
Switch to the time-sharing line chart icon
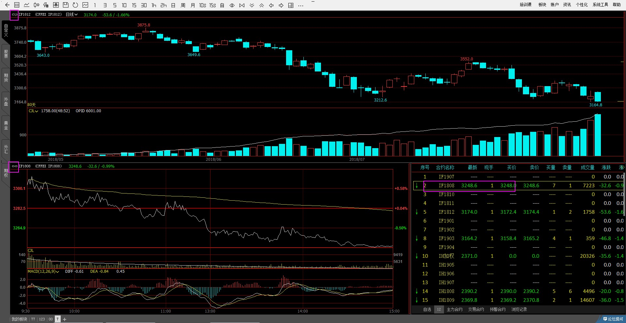(27, 5)
